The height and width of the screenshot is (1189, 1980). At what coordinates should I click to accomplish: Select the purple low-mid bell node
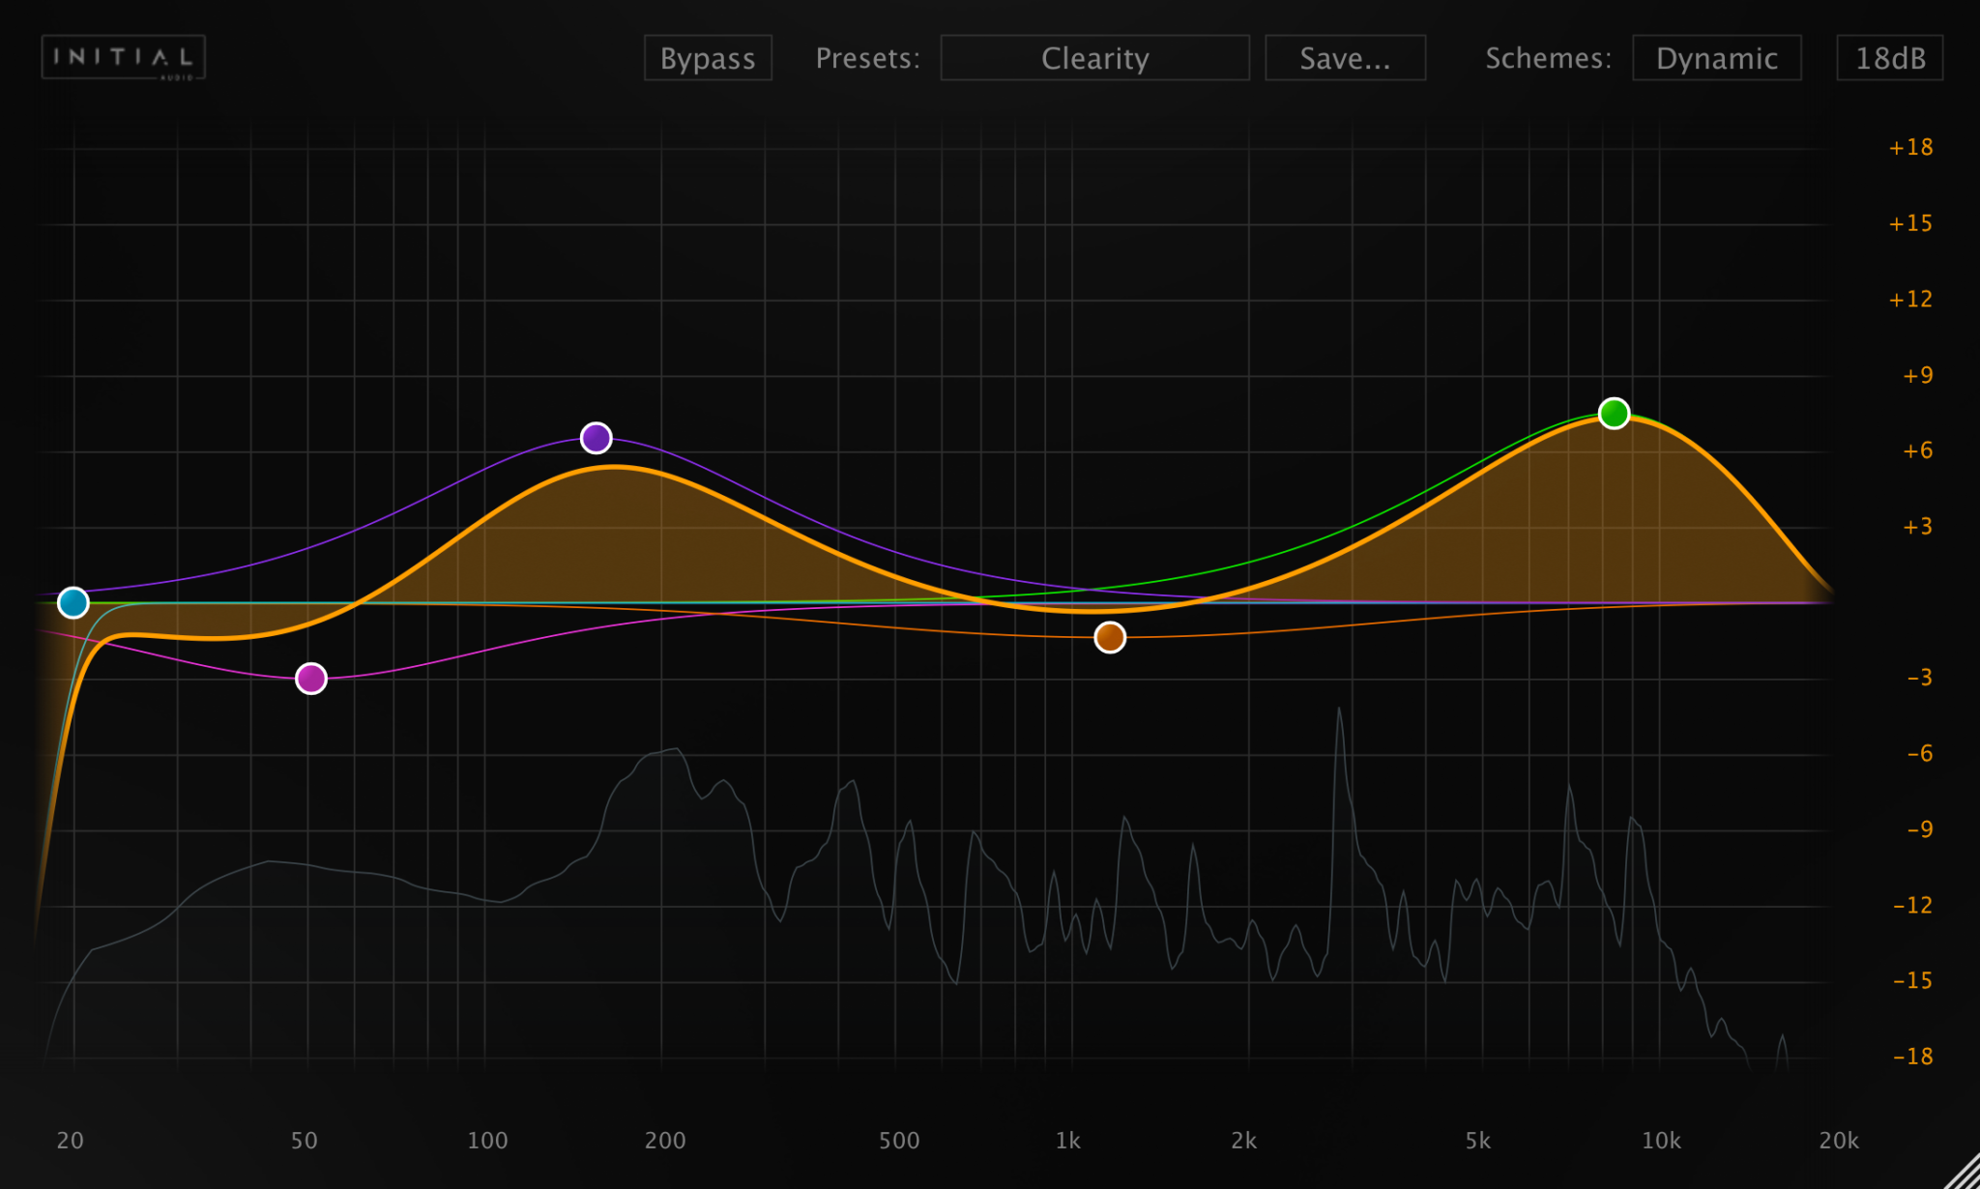pos(597,438)
